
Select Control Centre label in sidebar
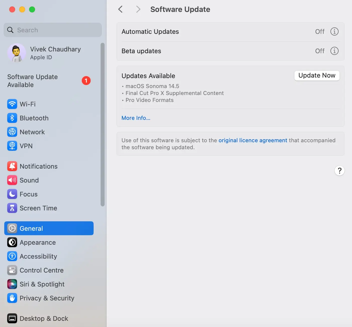41,270
